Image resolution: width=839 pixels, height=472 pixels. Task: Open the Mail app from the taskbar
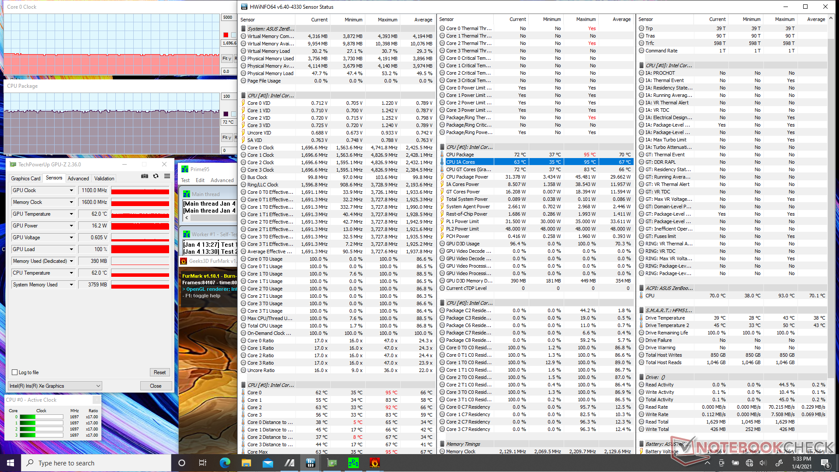(x=267, y=463)
